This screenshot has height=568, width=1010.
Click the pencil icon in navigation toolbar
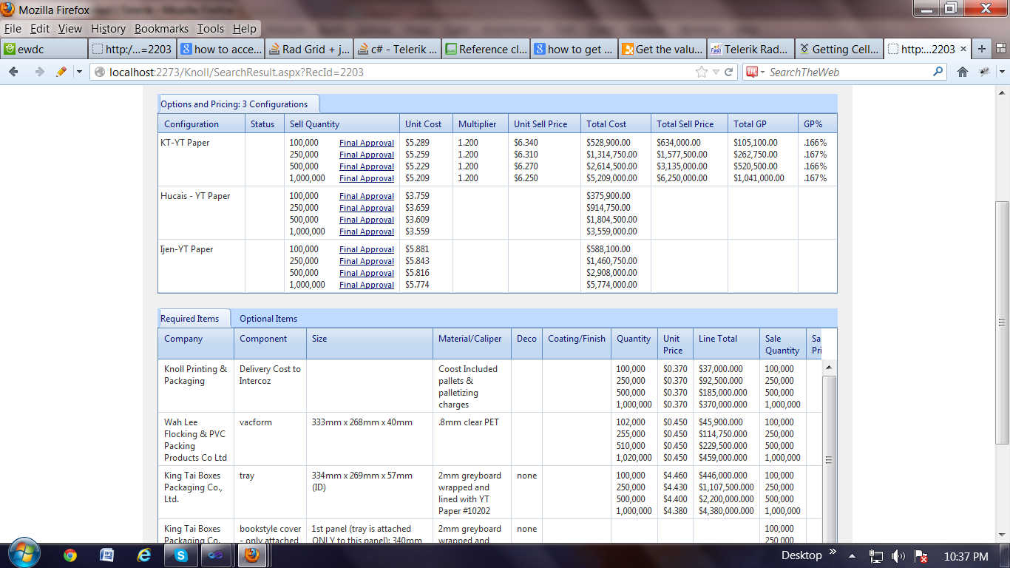pyautogui.click(x=61, y=72)
